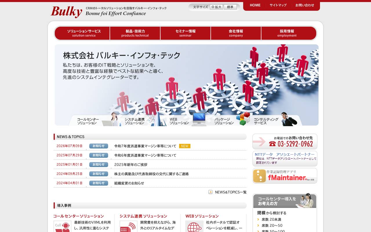Image resolution: width=371 pixels, height=232 pixels.
Task: Select 席数 20〜50 option
Action: tap(272, 226)
